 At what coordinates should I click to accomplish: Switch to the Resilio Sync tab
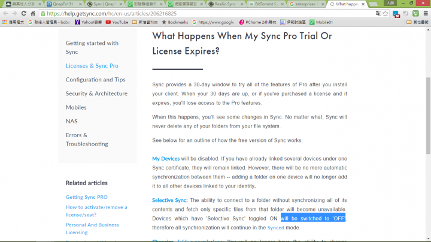click(226, 4)
